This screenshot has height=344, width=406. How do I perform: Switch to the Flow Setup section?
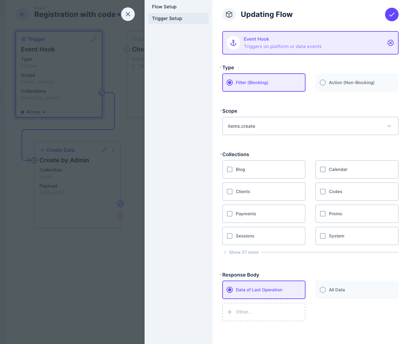click(x=164, y=6)
